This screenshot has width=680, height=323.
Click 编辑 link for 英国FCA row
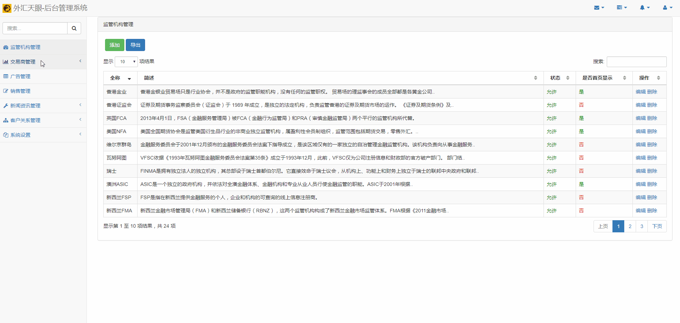(640, 118)
